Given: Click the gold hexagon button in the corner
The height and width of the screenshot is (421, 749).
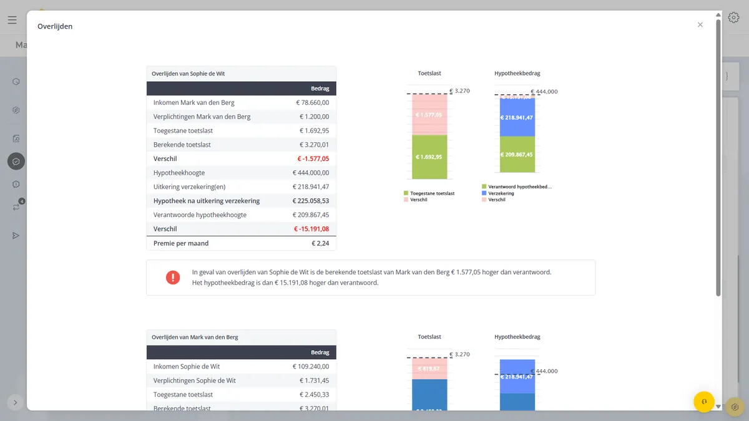Looking at the screenshot, I should click(735, 407).
